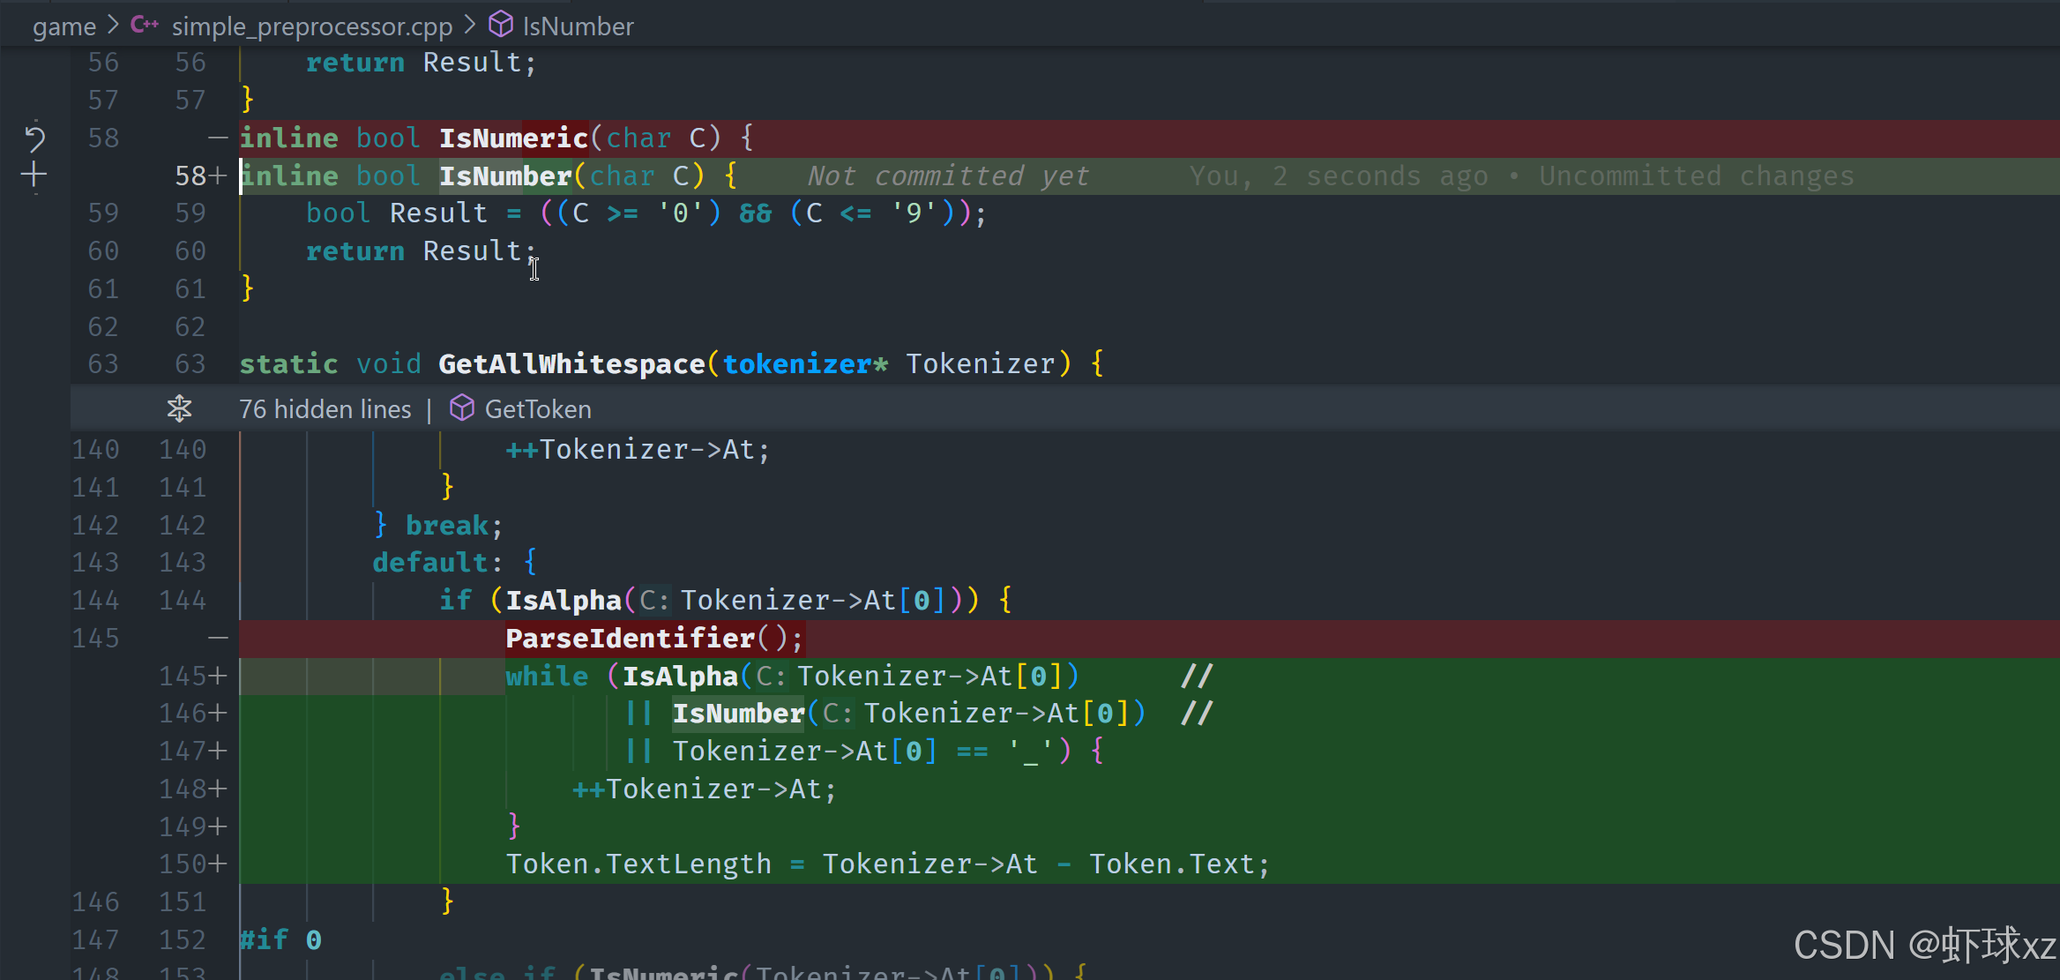Image resolution: width=2060 pixels, height=980 pixels.
Task: Open the game folder breadcrumb
Action: (63, 26)
